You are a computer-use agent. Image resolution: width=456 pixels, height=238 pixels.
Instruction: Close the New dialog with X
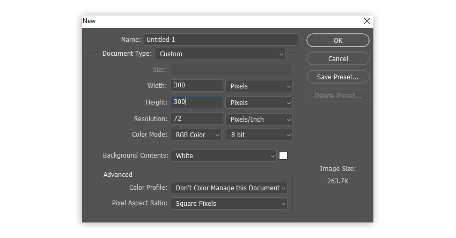pyautogui.click(x=367, y=21)
